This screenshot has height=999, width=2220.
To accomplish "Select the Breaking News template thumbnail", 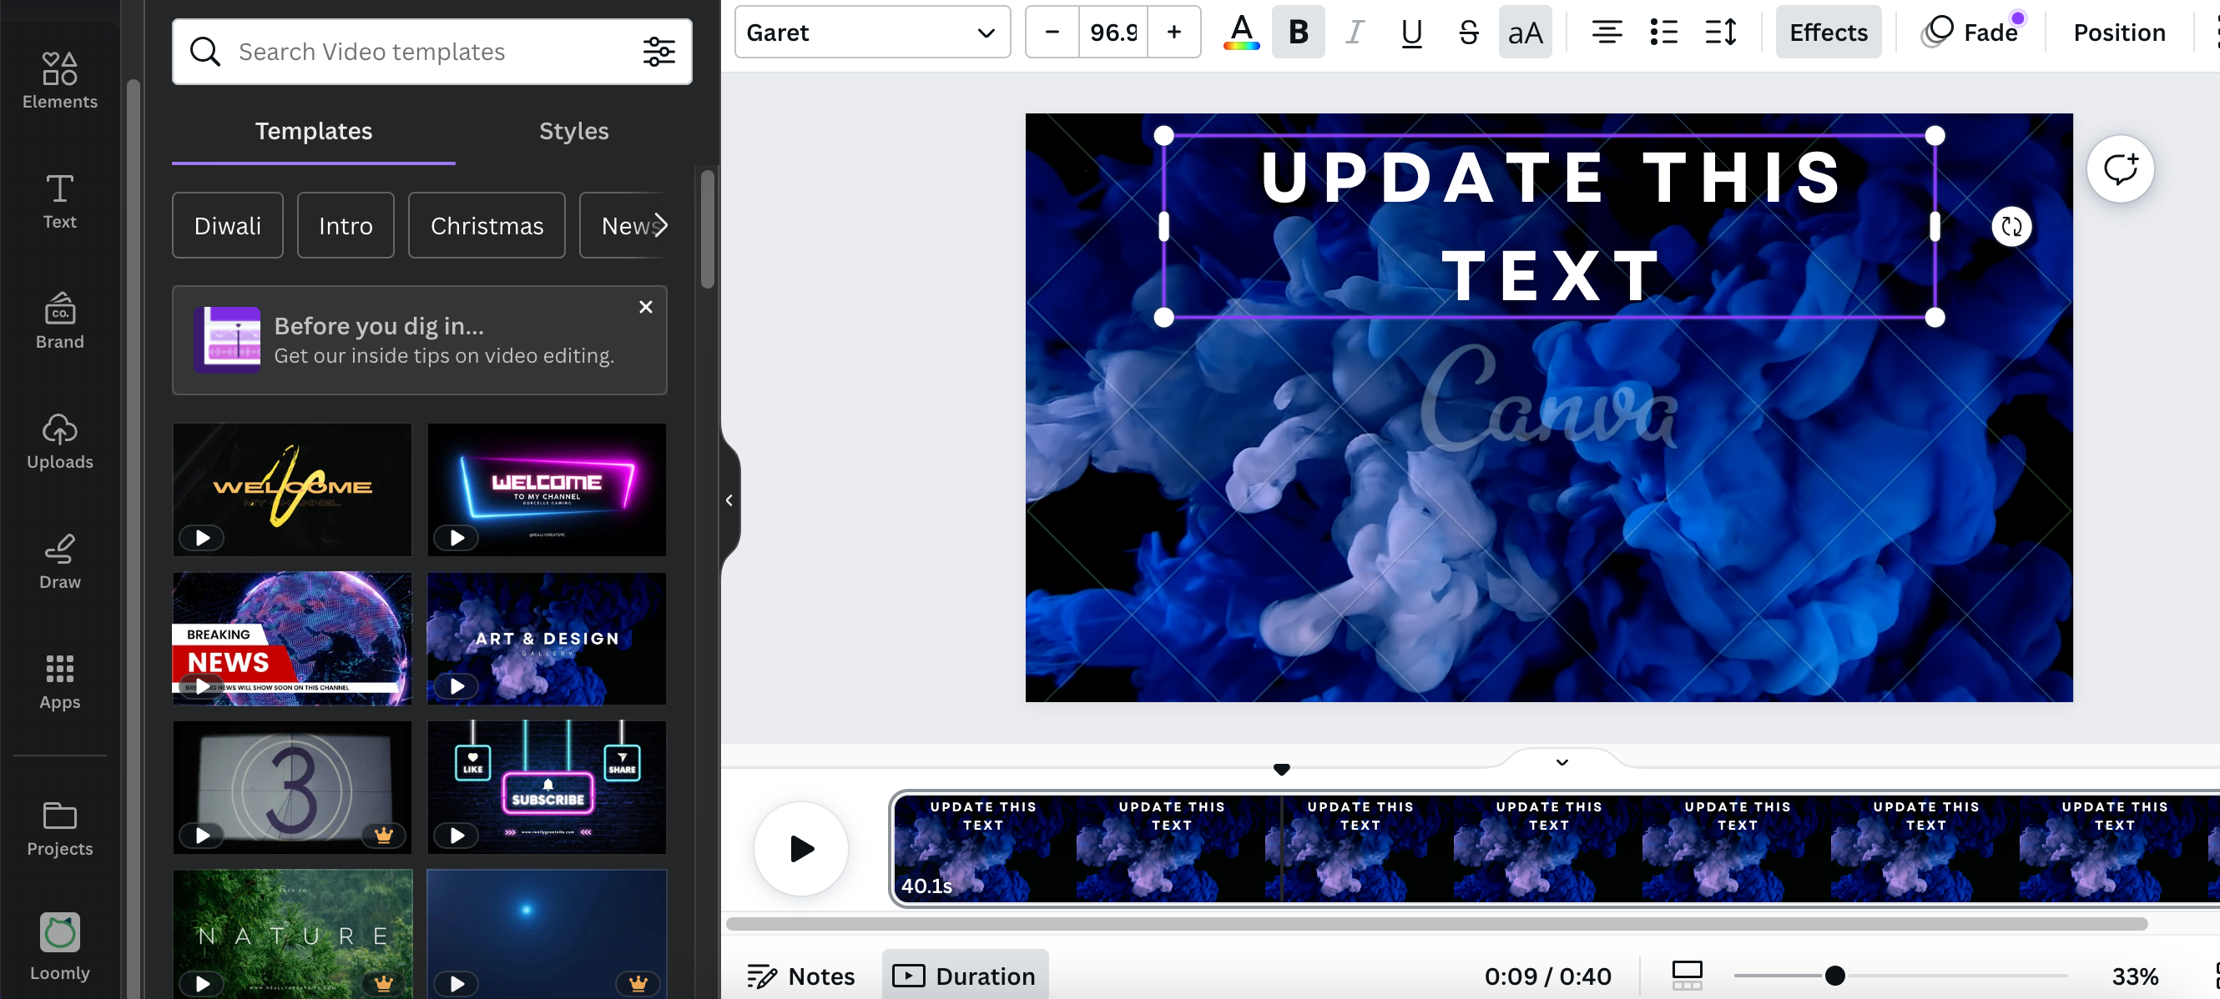I will click(x=291, y=638).
